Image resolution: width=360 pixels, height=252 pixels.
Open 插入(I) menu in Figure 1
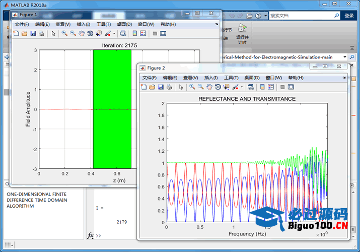84,24
